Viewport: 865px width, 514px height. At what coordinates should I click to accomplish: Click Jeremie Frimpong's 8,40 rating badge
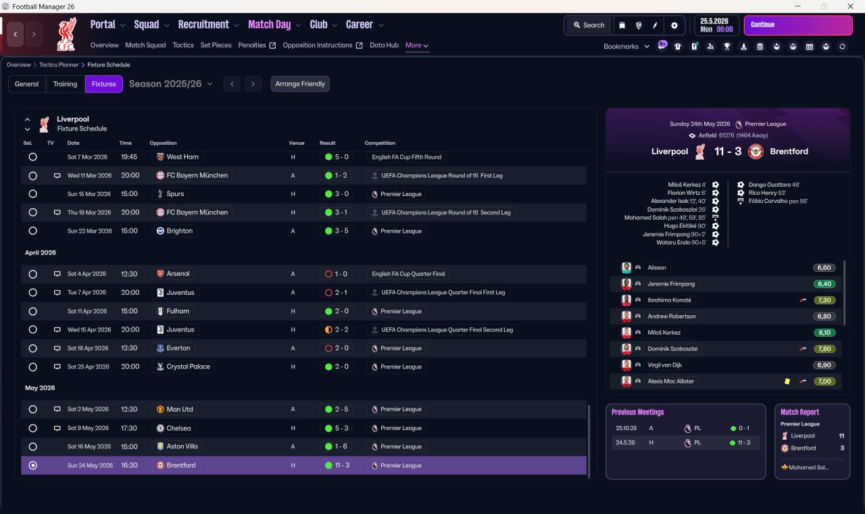pyautogui.click(x=824, y=284)
